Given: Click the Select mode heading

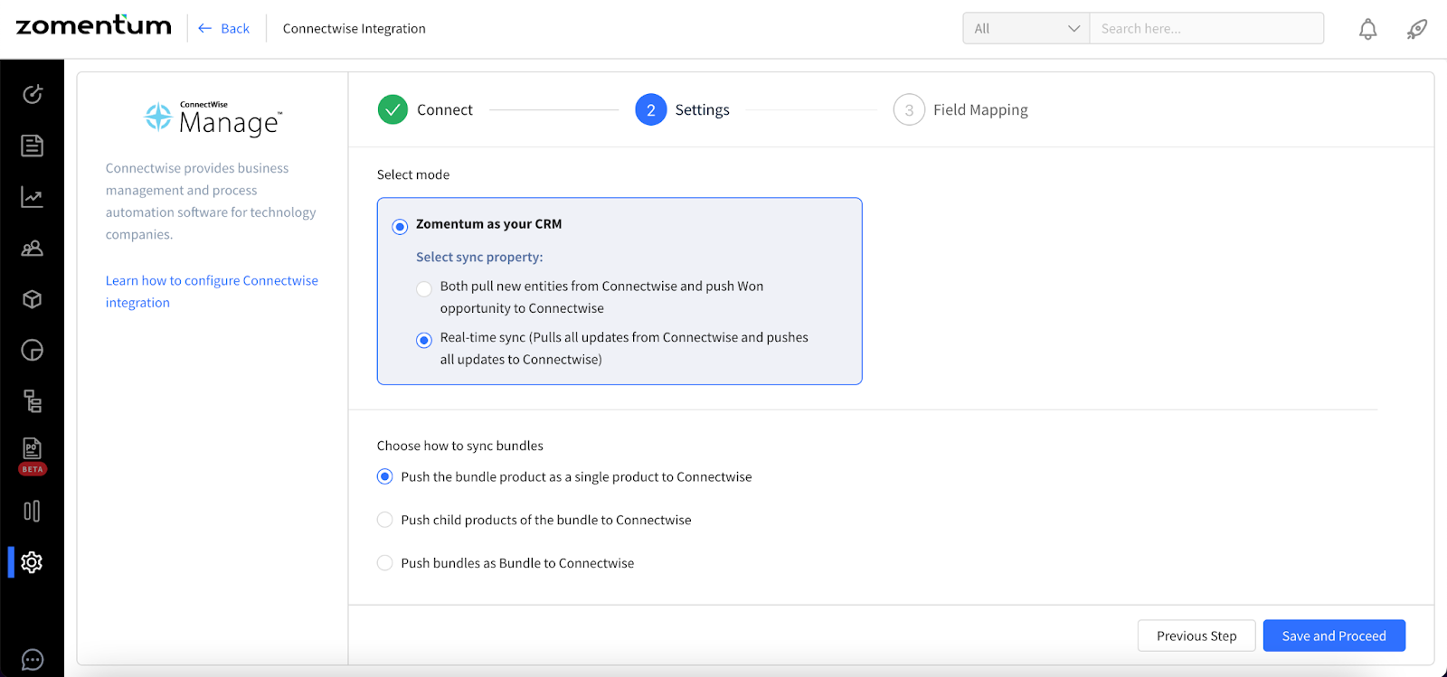Looking at the screenshot, I should point(413,174).
